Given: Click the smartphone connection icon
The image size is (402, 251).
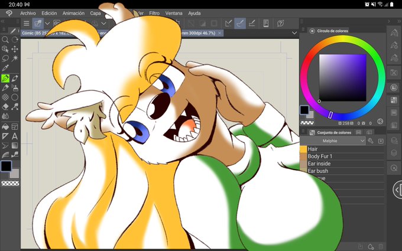Looking at the screenshot, I should [x=266, y=24].
